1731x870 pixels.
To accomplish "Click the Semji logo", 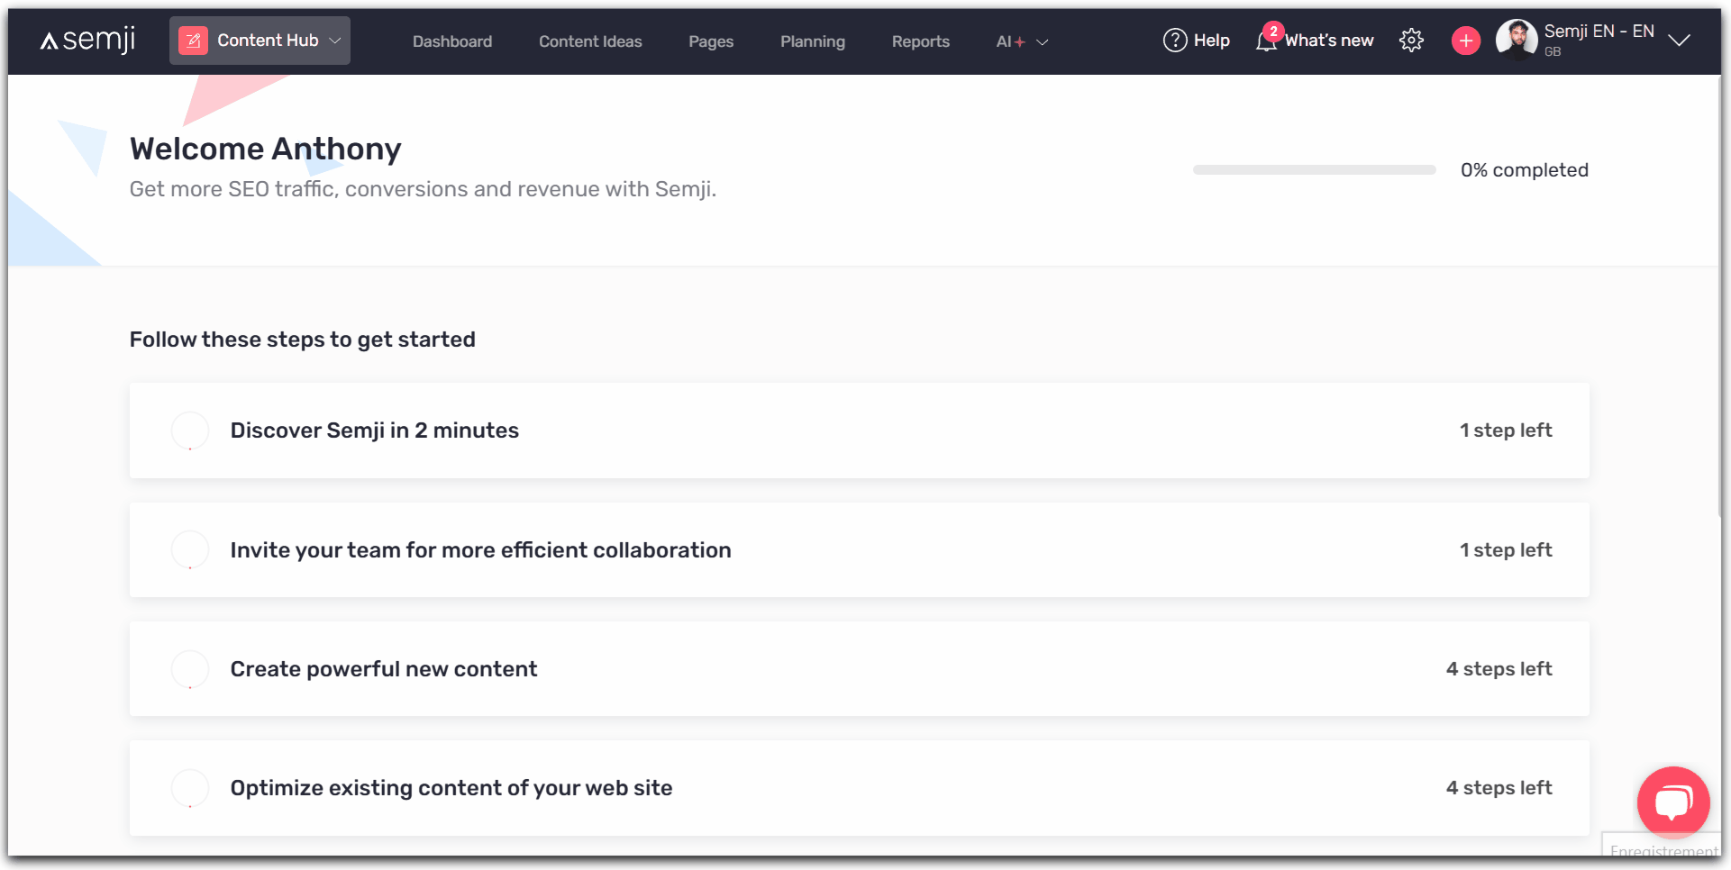I will tap(87, 41).
